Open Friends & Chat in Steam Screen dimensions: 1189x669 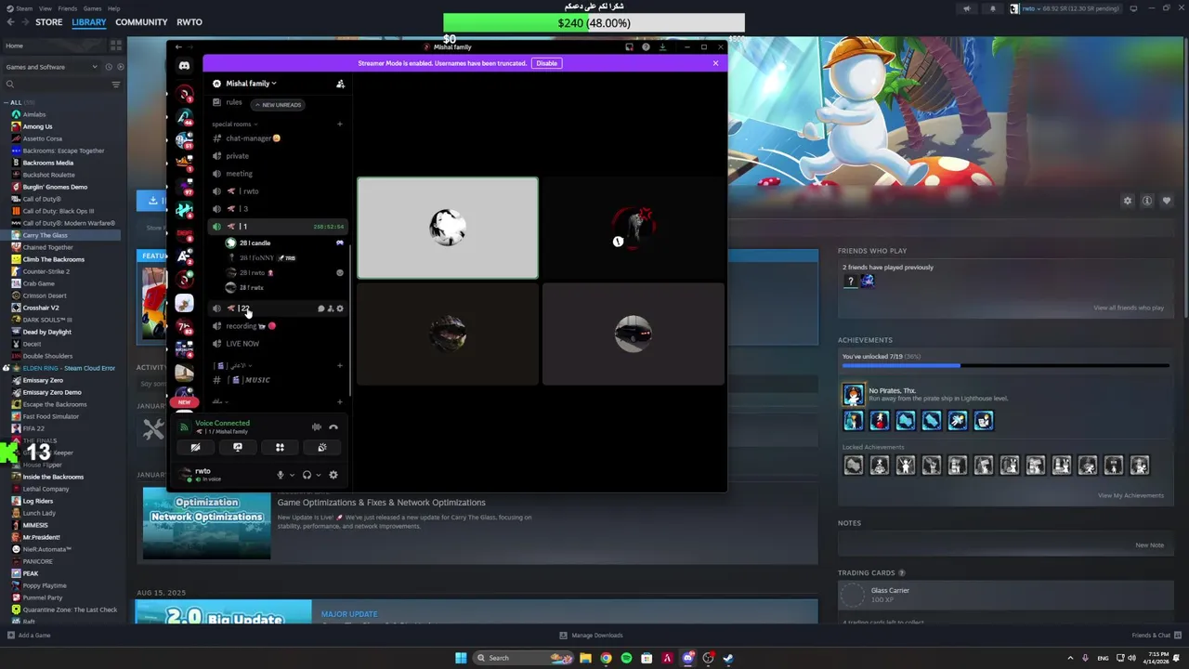[x=1156, y=636]
